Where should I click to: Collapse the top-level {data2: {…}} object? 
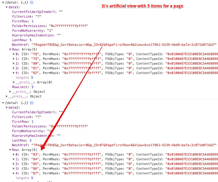3,103
